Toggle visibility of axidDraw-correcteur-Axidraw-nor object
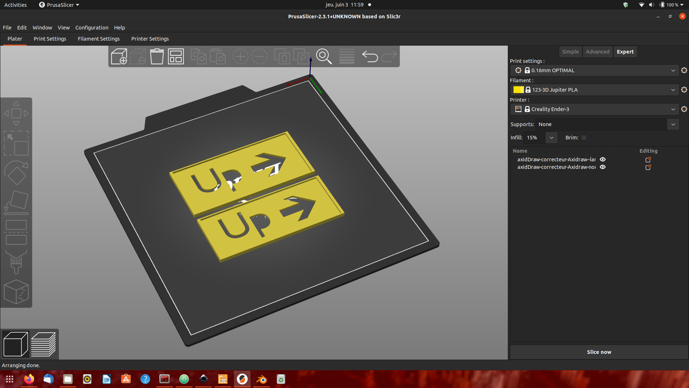 point(603,167)
